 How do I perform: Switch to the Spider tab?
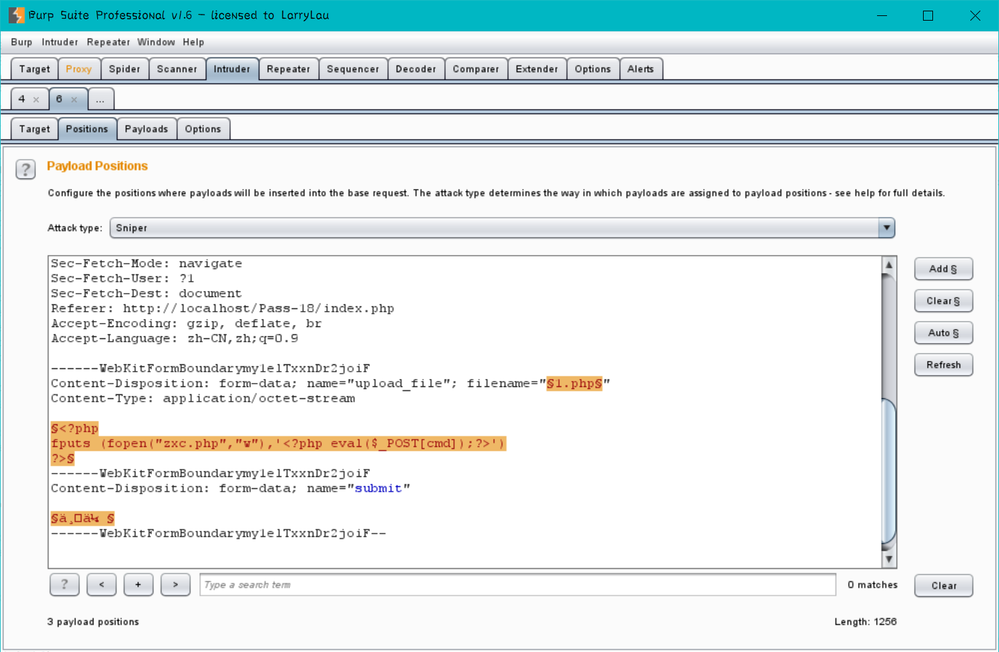point(125,69)
